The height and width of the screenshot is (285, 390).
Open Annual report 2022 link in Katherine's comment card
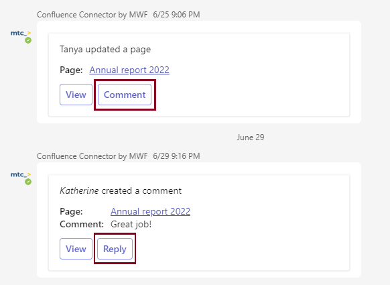click(x=151, y=211)
